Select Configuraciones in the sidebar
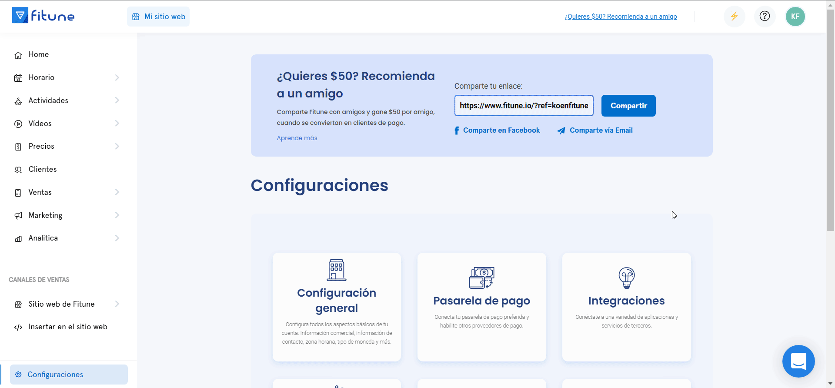This screenshot has width=835, height=388. click(x=69, y=375)
